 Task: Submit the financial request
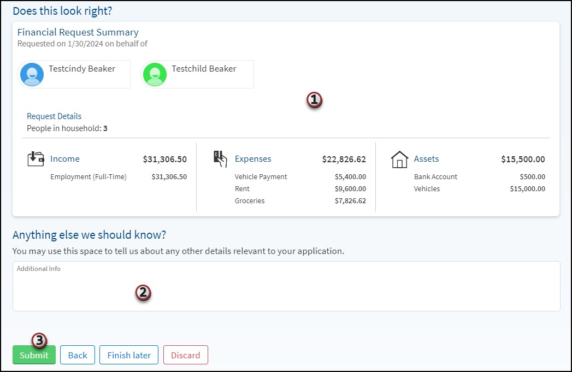point(34,355)
